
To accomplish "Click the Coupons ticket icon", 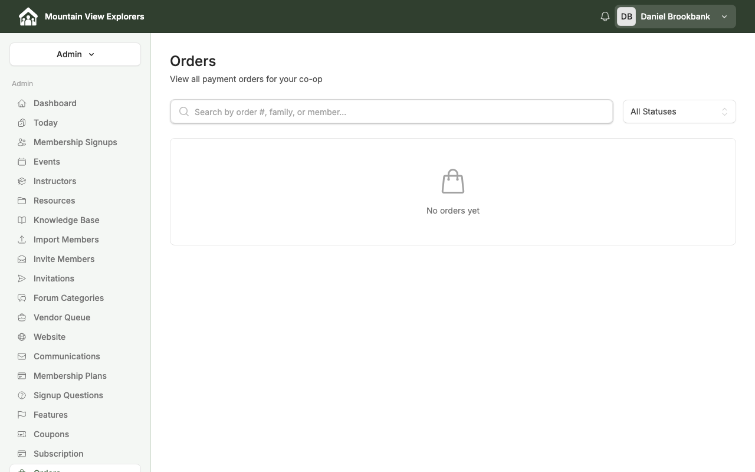I will pos(22,434).
